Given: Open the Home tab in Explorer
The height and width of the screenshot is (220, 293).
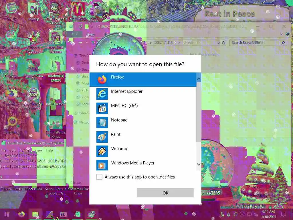Looking at the screenshot, I should tap(90, 34).
